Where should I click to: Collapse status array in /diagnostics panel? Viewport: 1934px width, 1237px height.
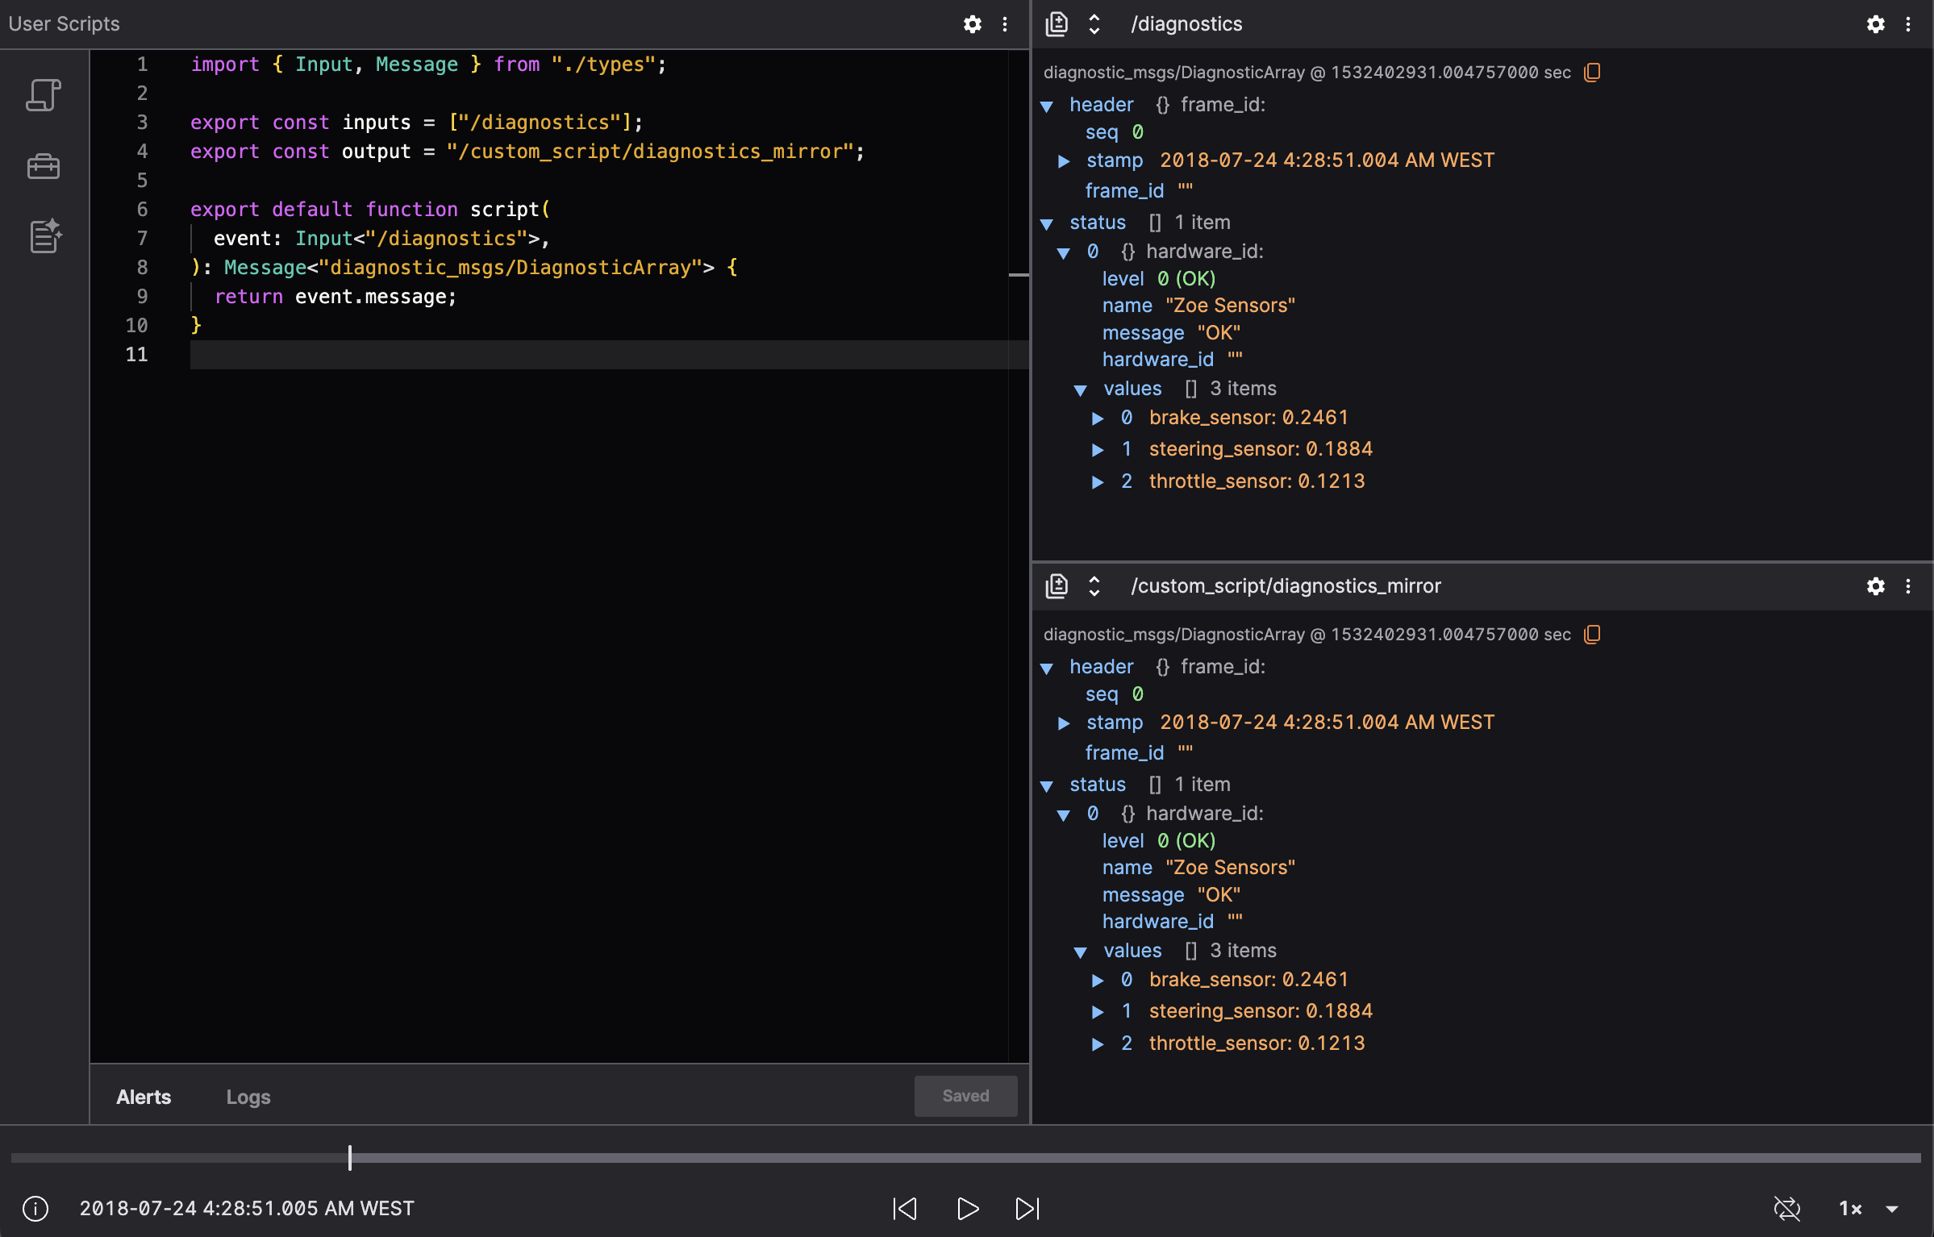[1047, 224]
